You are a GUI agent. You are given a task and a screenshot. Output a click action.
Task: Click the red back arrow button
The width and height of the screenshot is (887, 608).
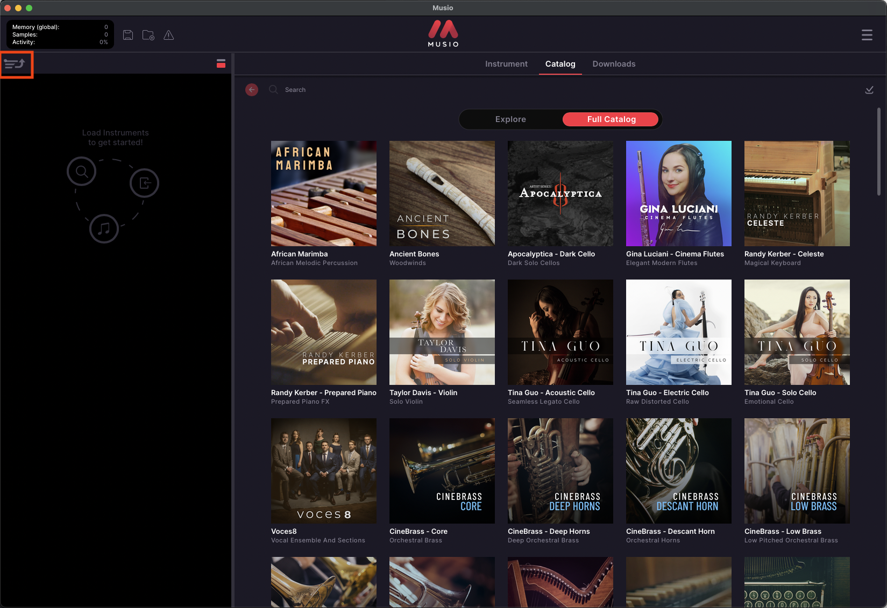252,90
